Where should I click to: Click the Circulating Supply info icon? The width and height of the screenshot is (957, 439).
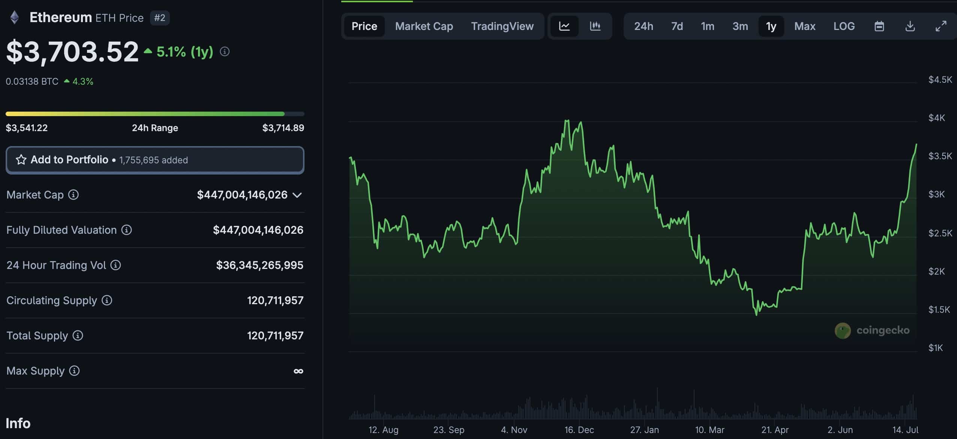(106, 300)
